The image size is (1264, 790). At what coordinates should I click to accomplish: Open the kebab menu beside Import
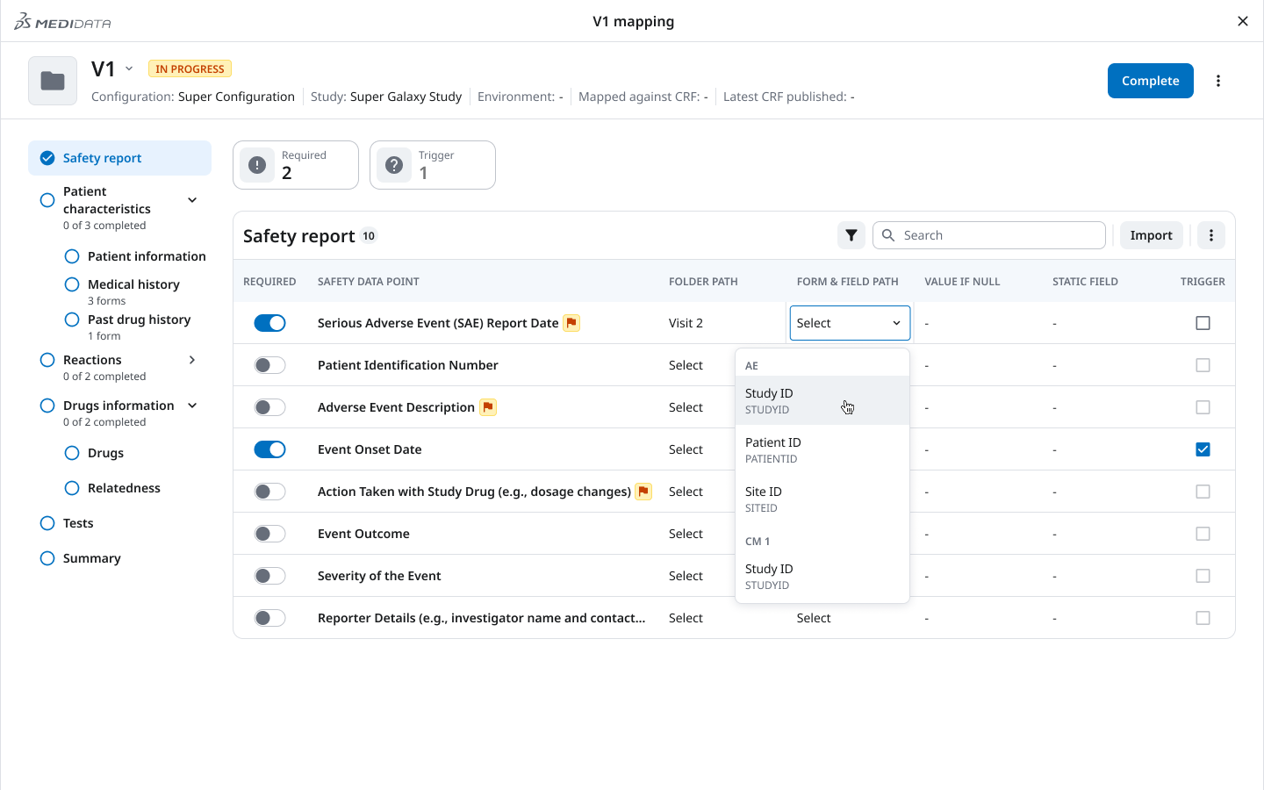pyautogui.click(x=1210, y=235)
